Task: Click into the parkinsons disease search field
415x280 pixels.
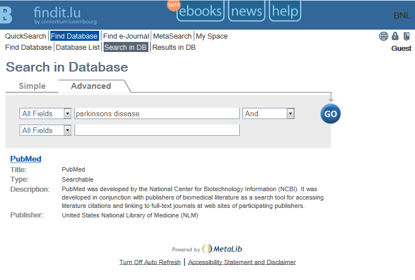Action: coord(157,113)
